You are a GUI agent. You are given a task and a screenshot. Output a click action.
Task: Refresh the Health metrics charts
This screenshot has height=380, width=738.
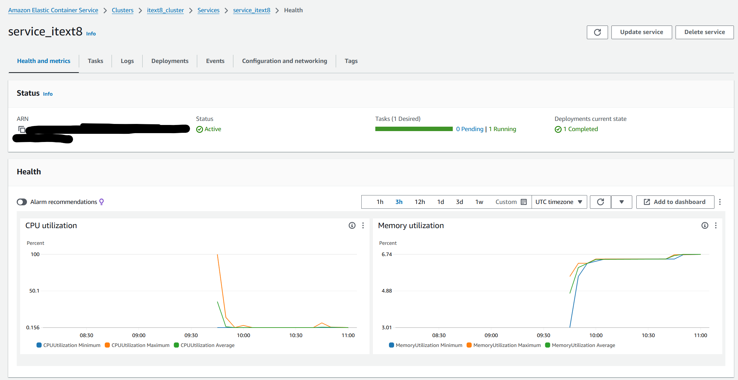click(600, 202)
